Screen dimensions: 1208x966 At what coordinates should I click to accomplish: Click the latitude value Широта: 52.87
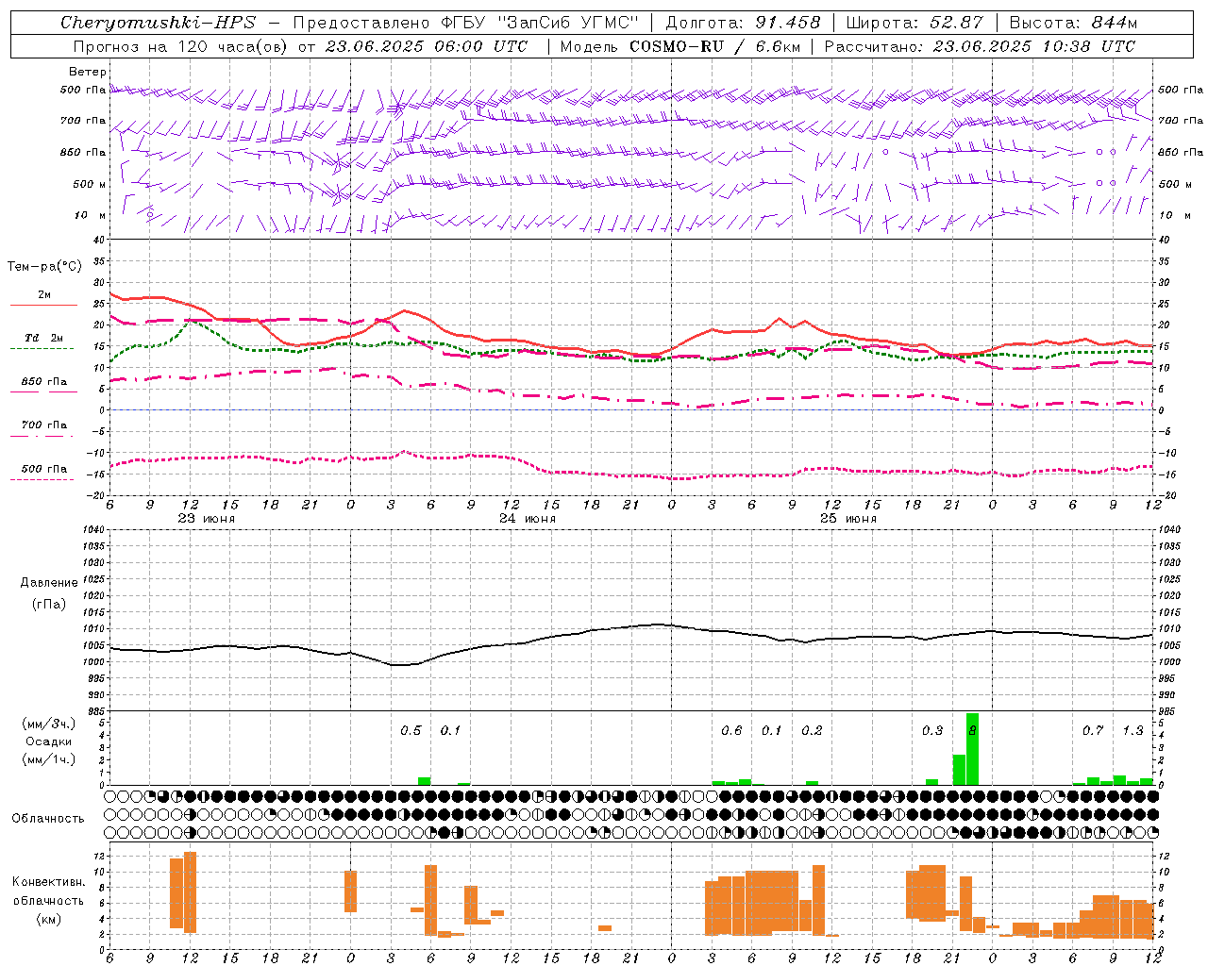(x=914, y=23)
